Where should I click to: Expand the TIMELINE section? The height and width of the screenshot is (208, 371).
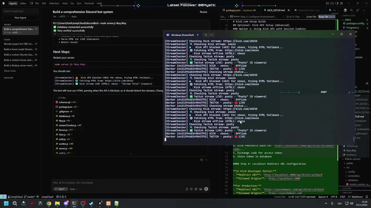347,192
